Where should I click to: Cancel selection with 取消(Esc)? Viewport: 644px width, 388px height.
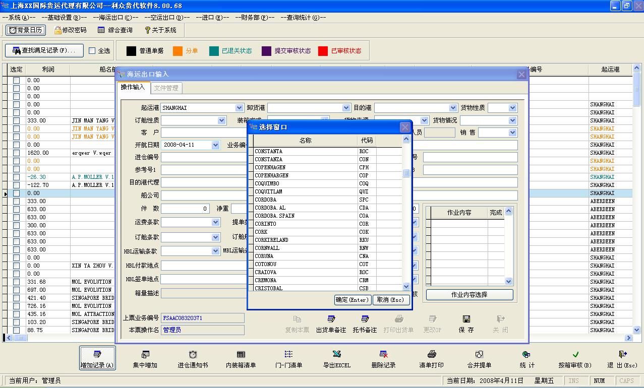coord(391,300)
